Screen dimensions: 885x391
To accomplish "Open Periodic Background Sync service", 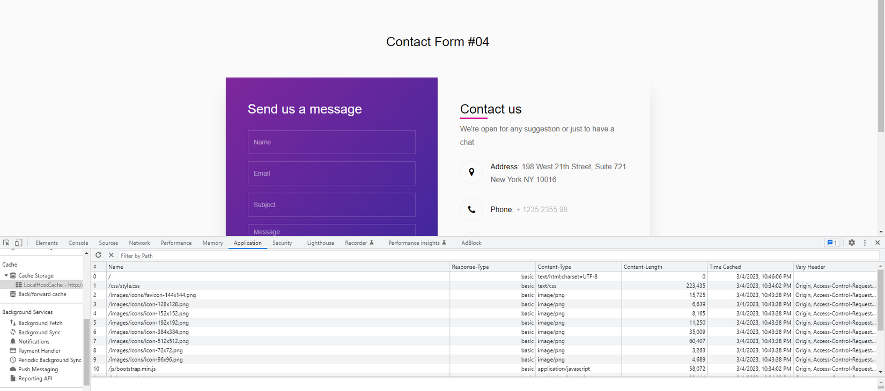I will (x=50, y=360).
